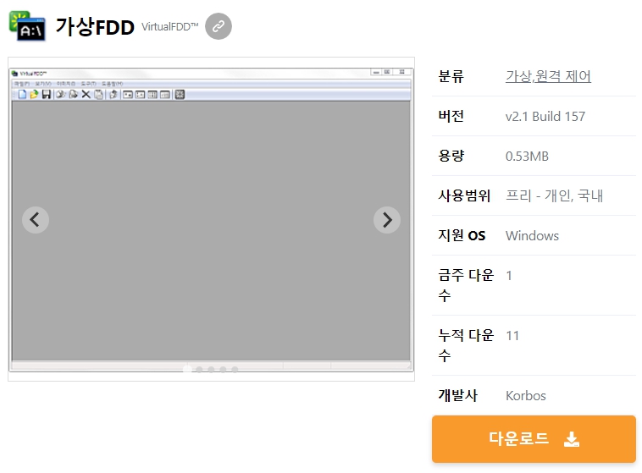Select the third carousel indicator dot

pos(211,370)
